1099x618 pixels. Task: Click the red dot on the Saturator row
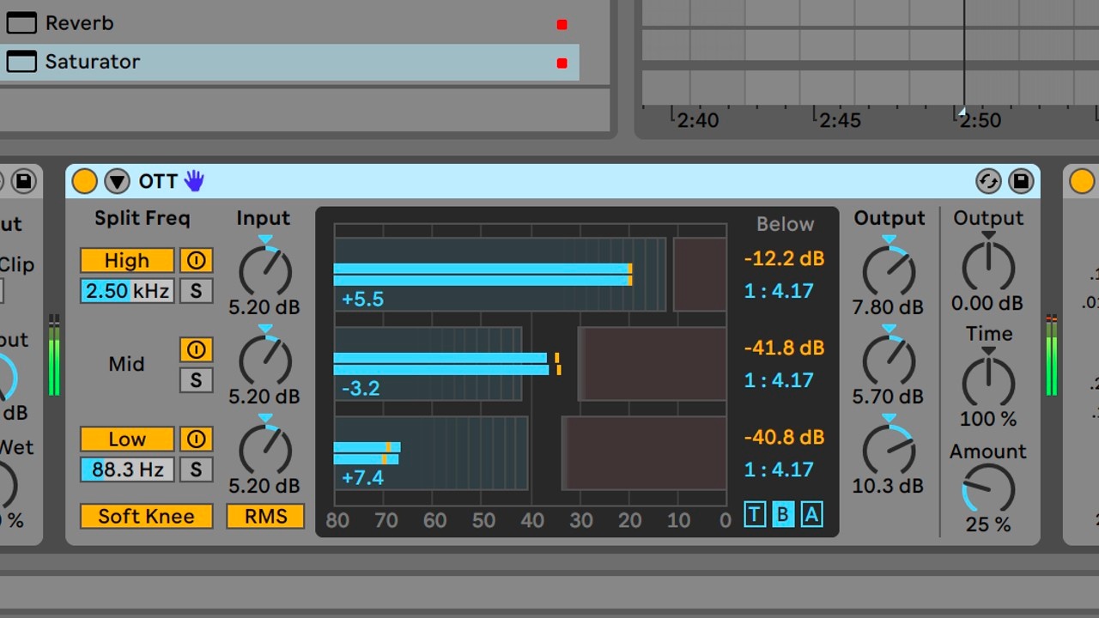[562, 63]
